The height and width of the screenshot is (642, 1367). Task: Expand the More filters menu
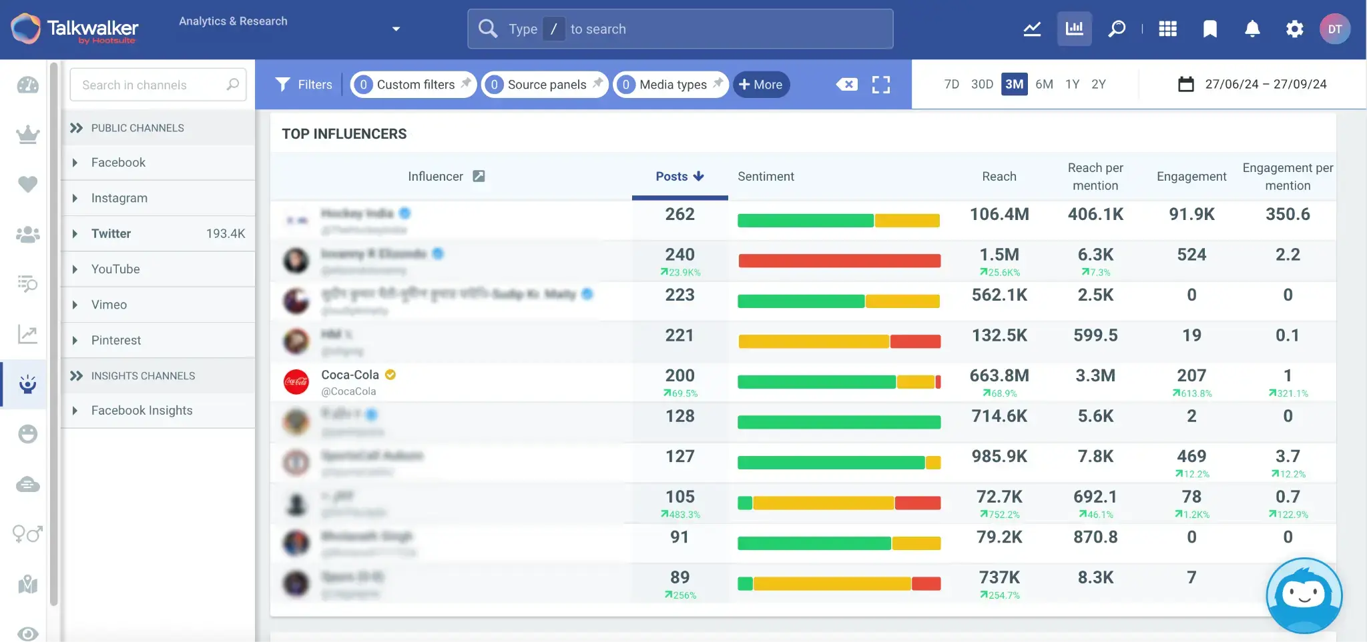tap(760, 84)
